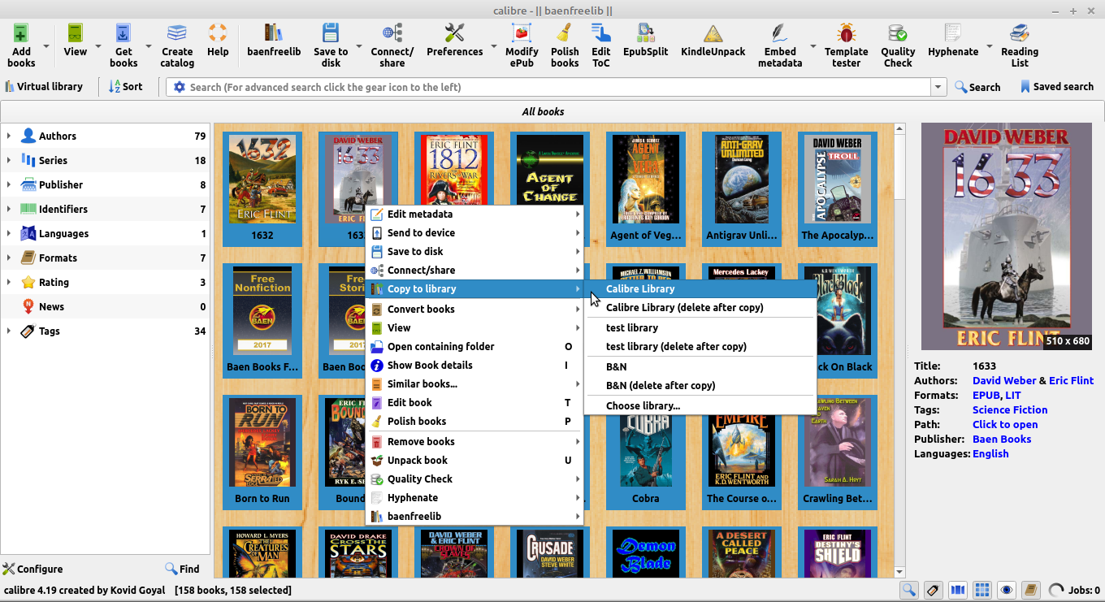The height and width of the screenshot is (602, 1105).
Task: Choose Convert books in the context menu
Action: click(475, 309)
